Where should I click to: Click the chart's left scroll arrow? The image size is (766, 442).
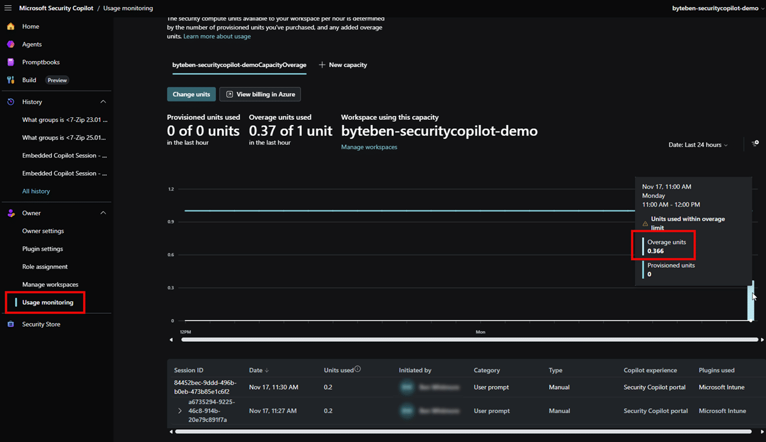(170, 340)
